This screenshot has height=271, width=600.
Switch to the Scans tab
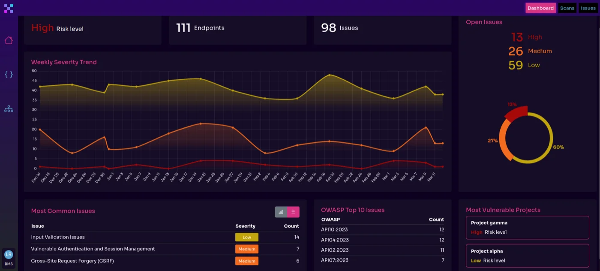567,8
